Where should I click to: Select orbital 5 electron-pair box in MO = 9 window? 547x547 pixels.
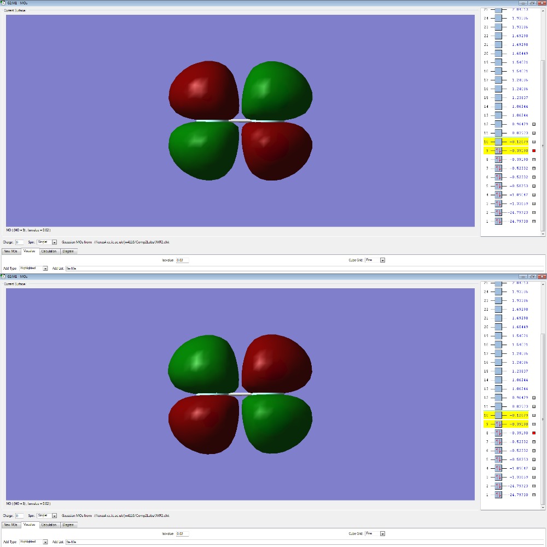coord(498,186)
